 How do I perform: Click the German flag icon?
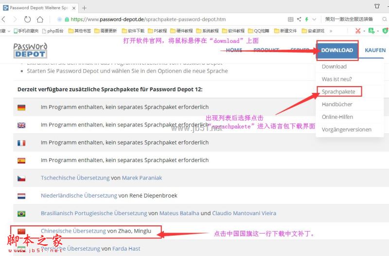point(21,108)
